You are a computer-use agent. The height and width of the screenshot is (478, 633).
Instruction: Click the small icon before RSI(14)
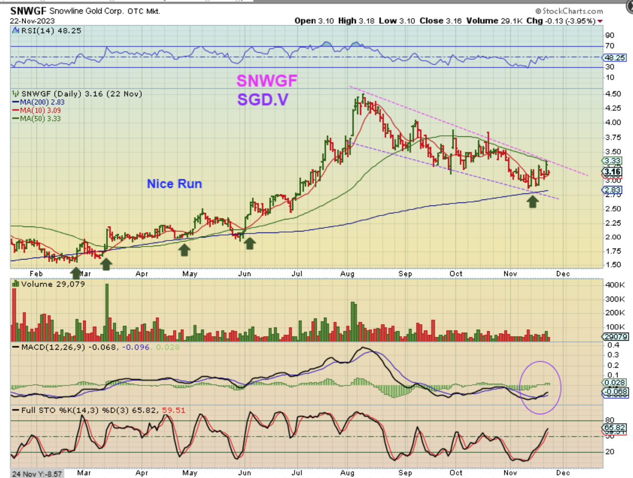point(16,31)
